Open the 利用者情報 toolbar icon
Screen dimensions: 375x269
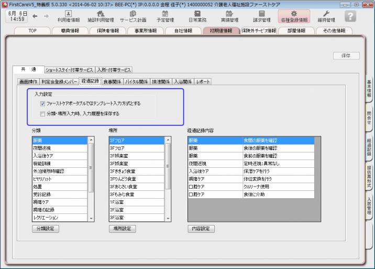tap(68, 16)
